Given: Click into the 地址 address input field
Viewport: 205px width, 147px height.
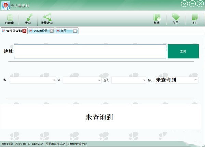Looking at the screenshot, I should (90, 52).
